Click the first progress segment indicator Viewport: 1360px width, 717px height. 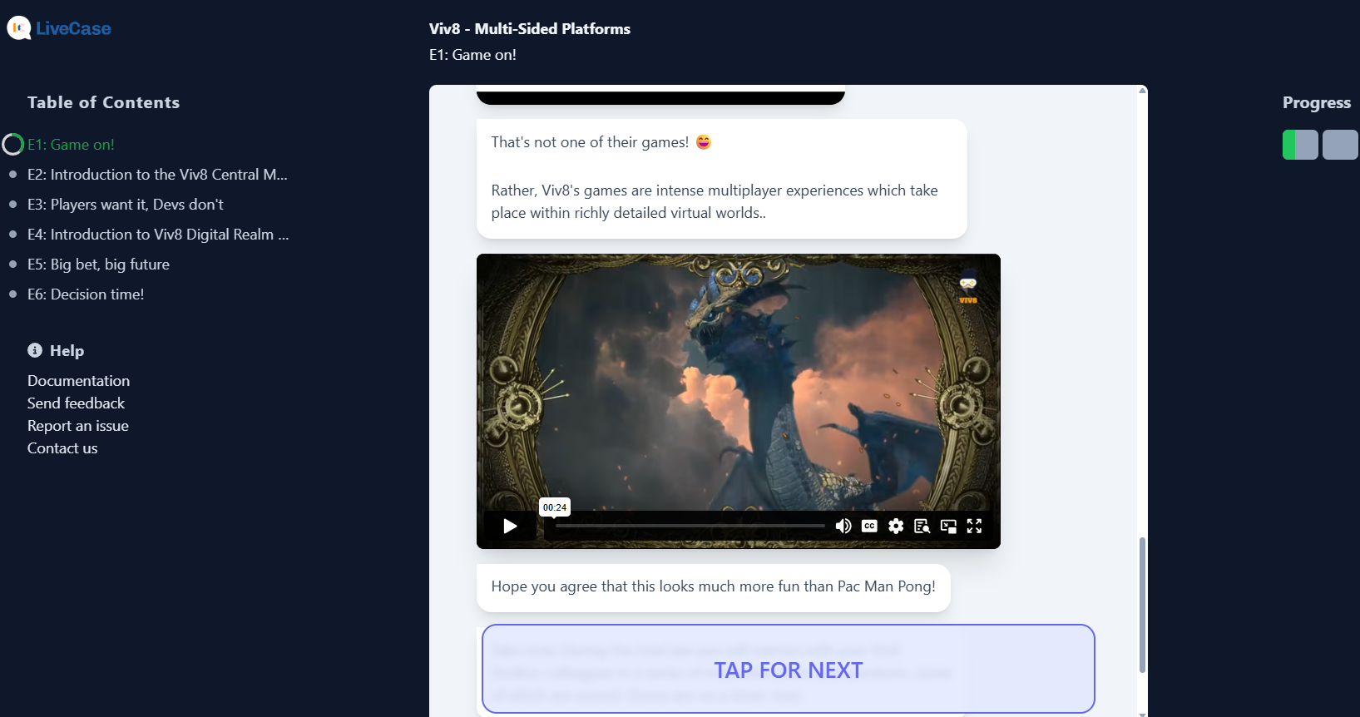pyautogui.click(x=1300, y=145)
